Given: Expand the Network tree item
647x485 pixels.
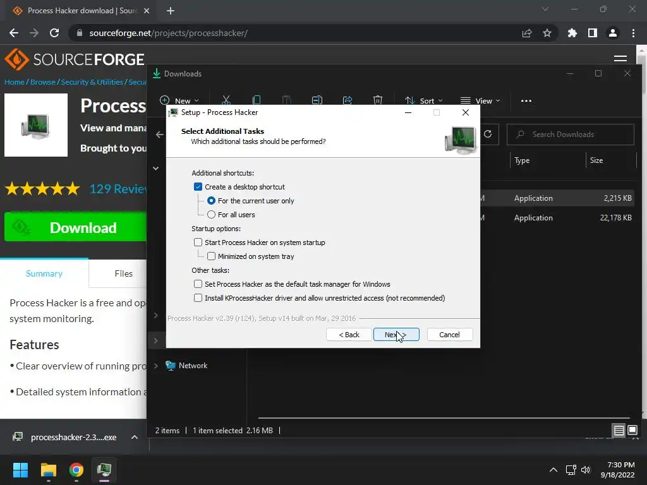Looking at the screenshot, I should tap(156, 366).
